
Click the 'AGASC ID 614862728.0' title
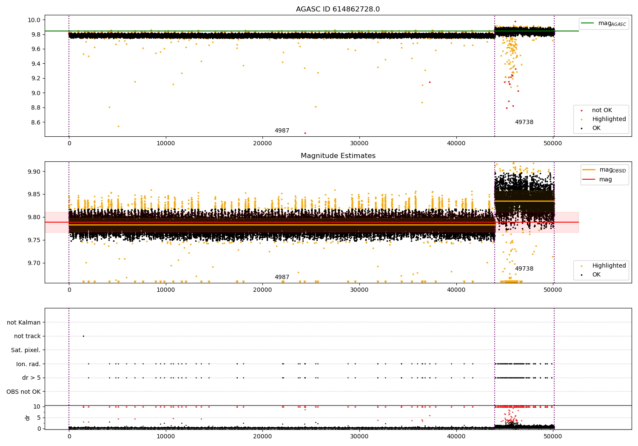coord(338,9)
